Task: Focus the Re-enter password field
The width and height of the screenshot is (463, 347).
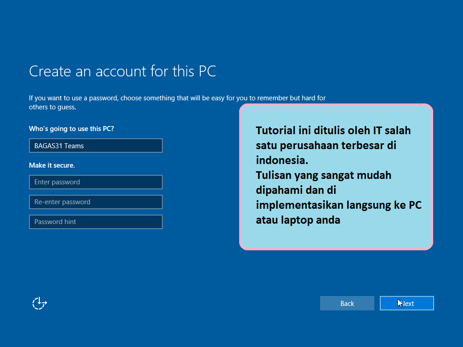Action: pyautogui.click(x=95, y=202)
